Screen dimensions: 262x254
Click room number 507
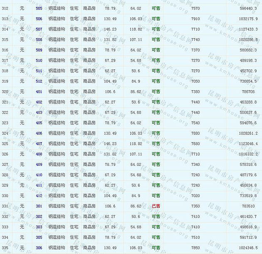tap(39, 29)
